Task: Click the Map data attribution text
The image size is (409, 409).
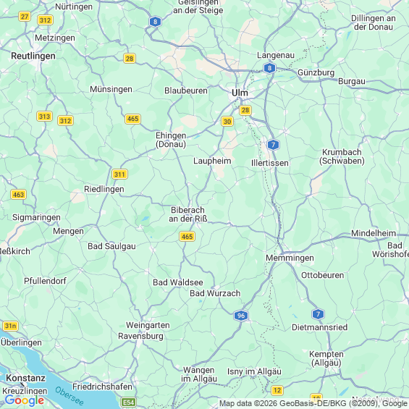Action: [313, 403]
